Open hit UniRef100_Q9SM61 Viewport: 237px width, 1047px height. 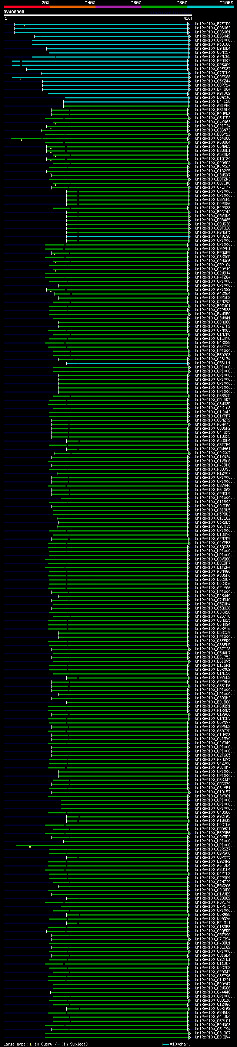213,32
